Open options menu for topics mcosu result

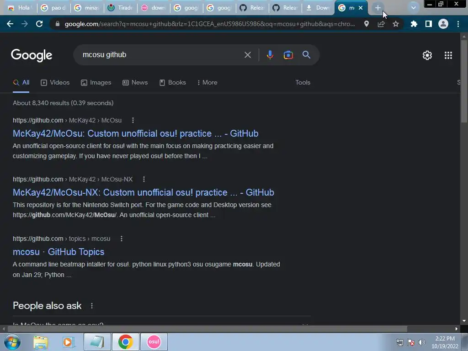(x=122, y=239)
